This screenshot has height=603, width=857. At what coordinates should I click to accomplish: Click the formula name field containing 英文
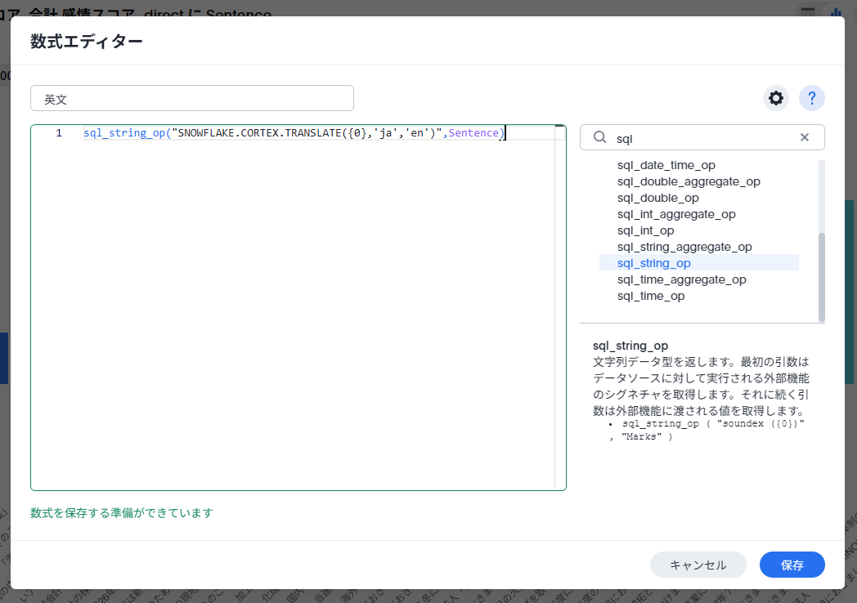192,98
